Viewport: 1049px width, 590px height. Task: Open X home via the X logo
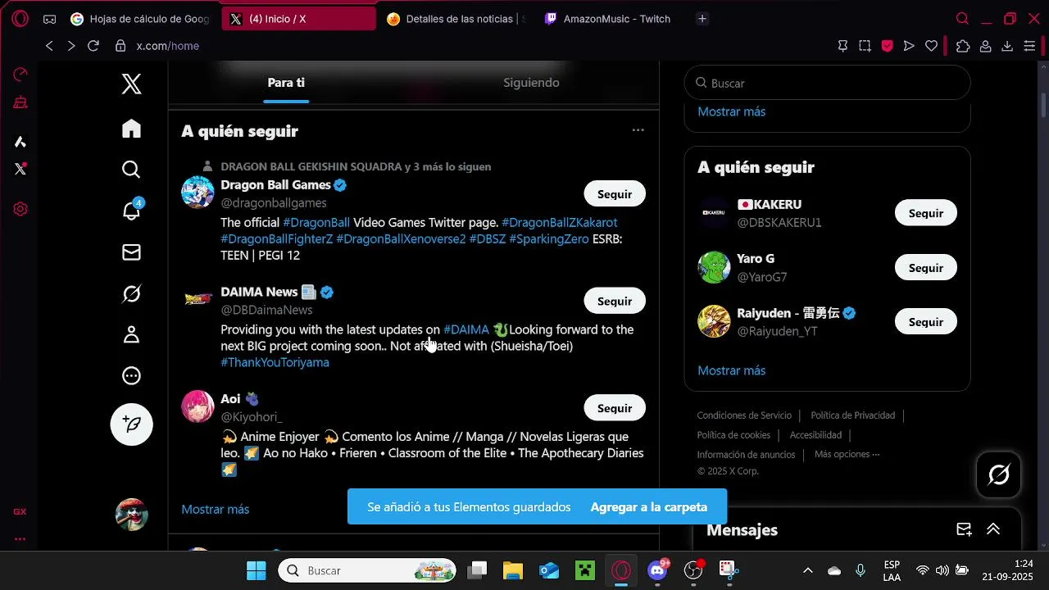coord(131,84)
